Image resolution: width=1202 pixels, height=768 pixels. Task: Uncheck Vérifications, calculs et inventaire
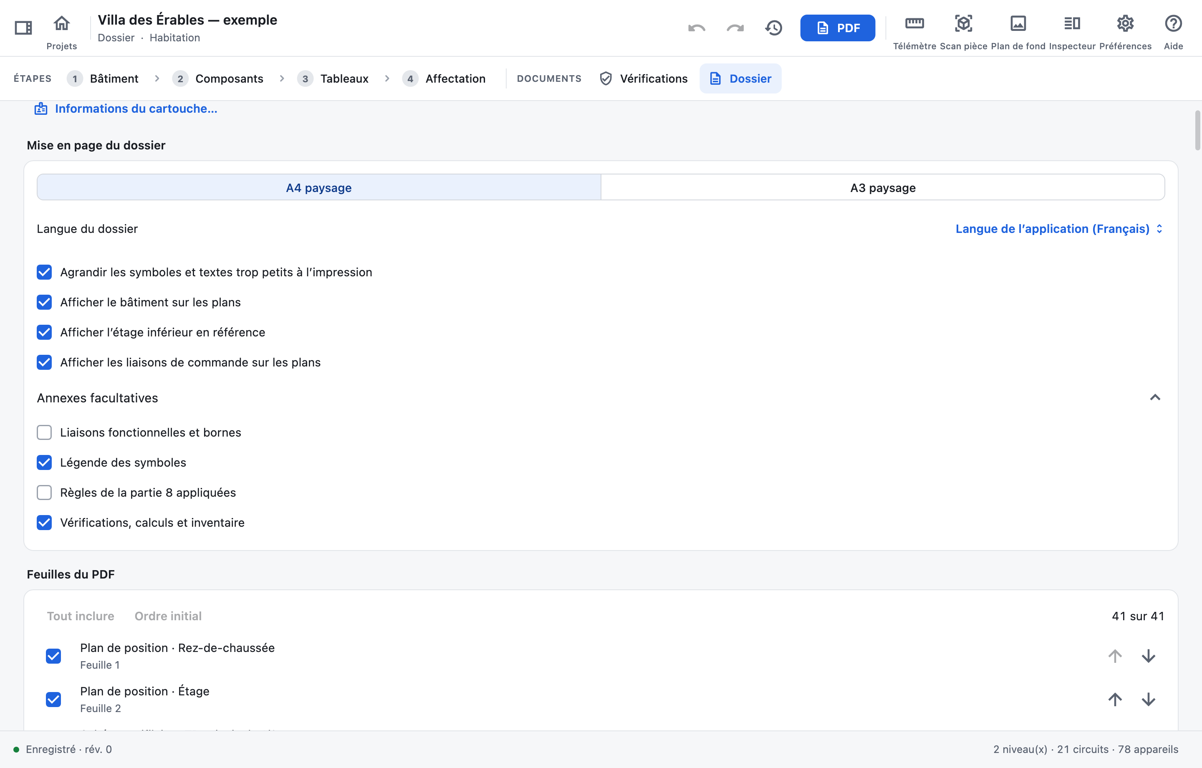click(x=44, y=522)
